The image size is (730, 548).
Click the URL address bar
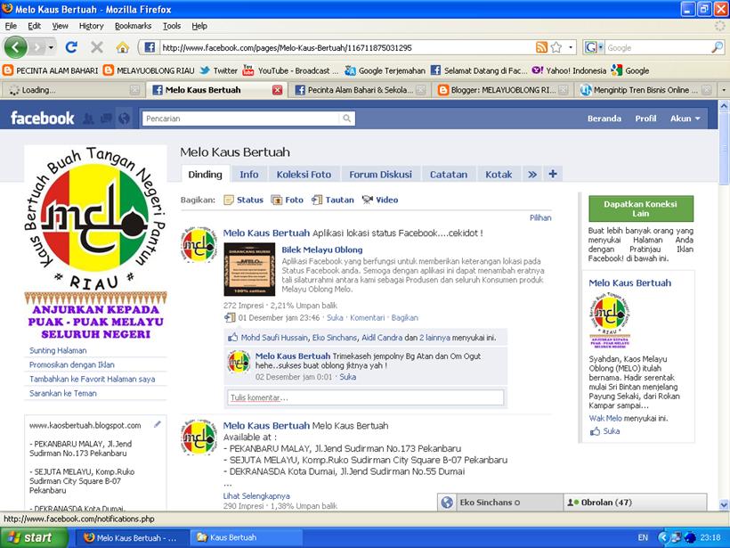coord(346,47)
